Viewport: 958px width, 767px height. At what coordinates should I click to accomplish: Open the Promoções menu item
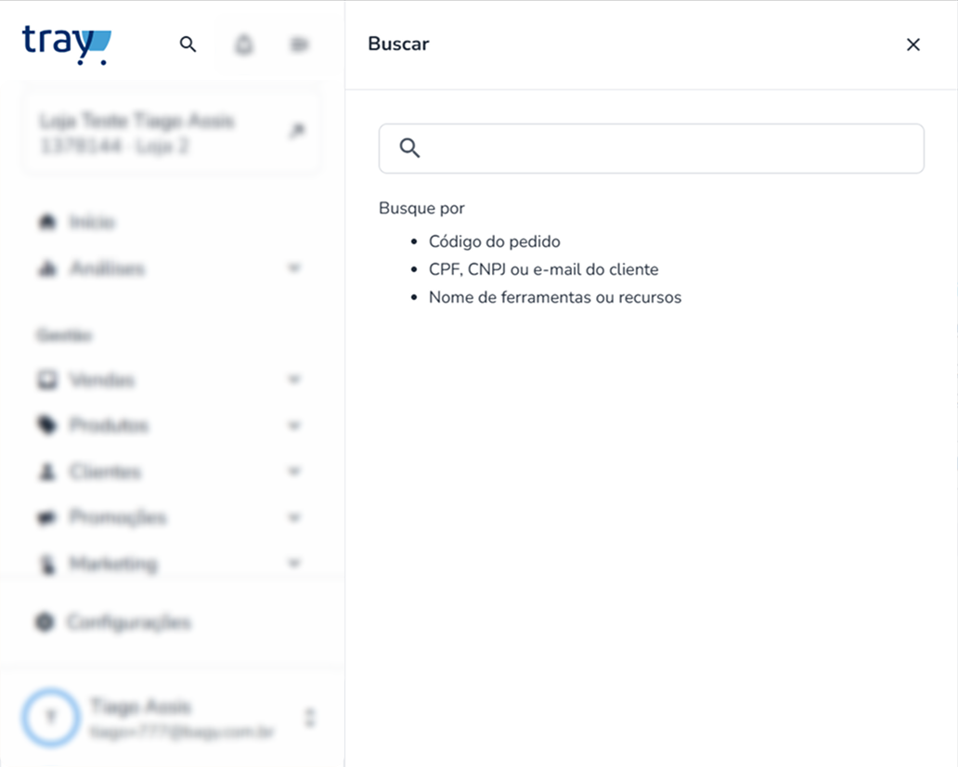click(117, 517)
